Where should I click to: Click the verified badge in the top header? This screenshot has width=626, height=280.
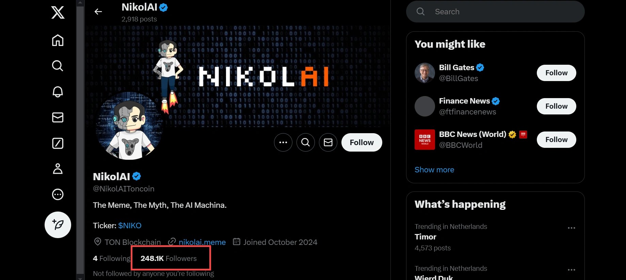pyautogui.click(x=163, y=7)
